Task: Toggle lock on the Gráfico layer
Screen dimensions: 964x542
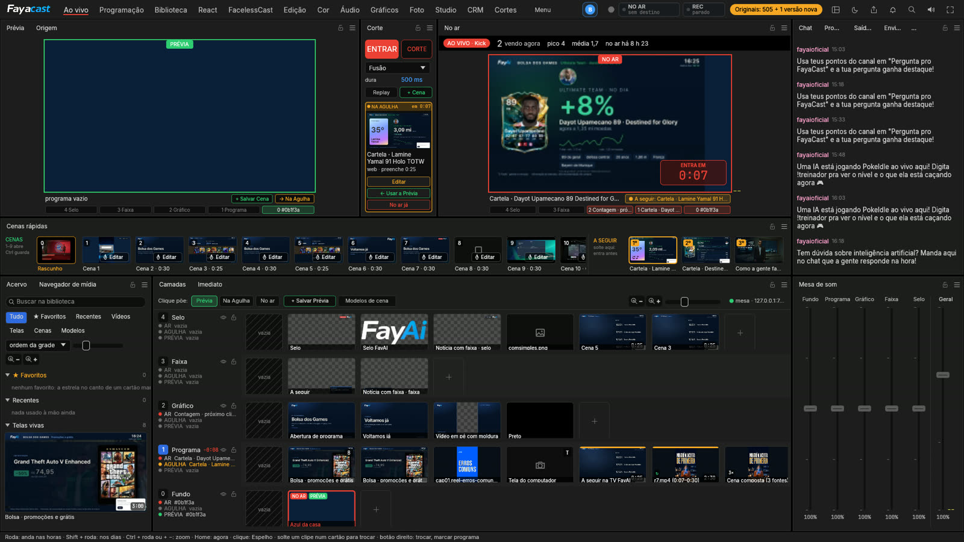Action: 234,406
